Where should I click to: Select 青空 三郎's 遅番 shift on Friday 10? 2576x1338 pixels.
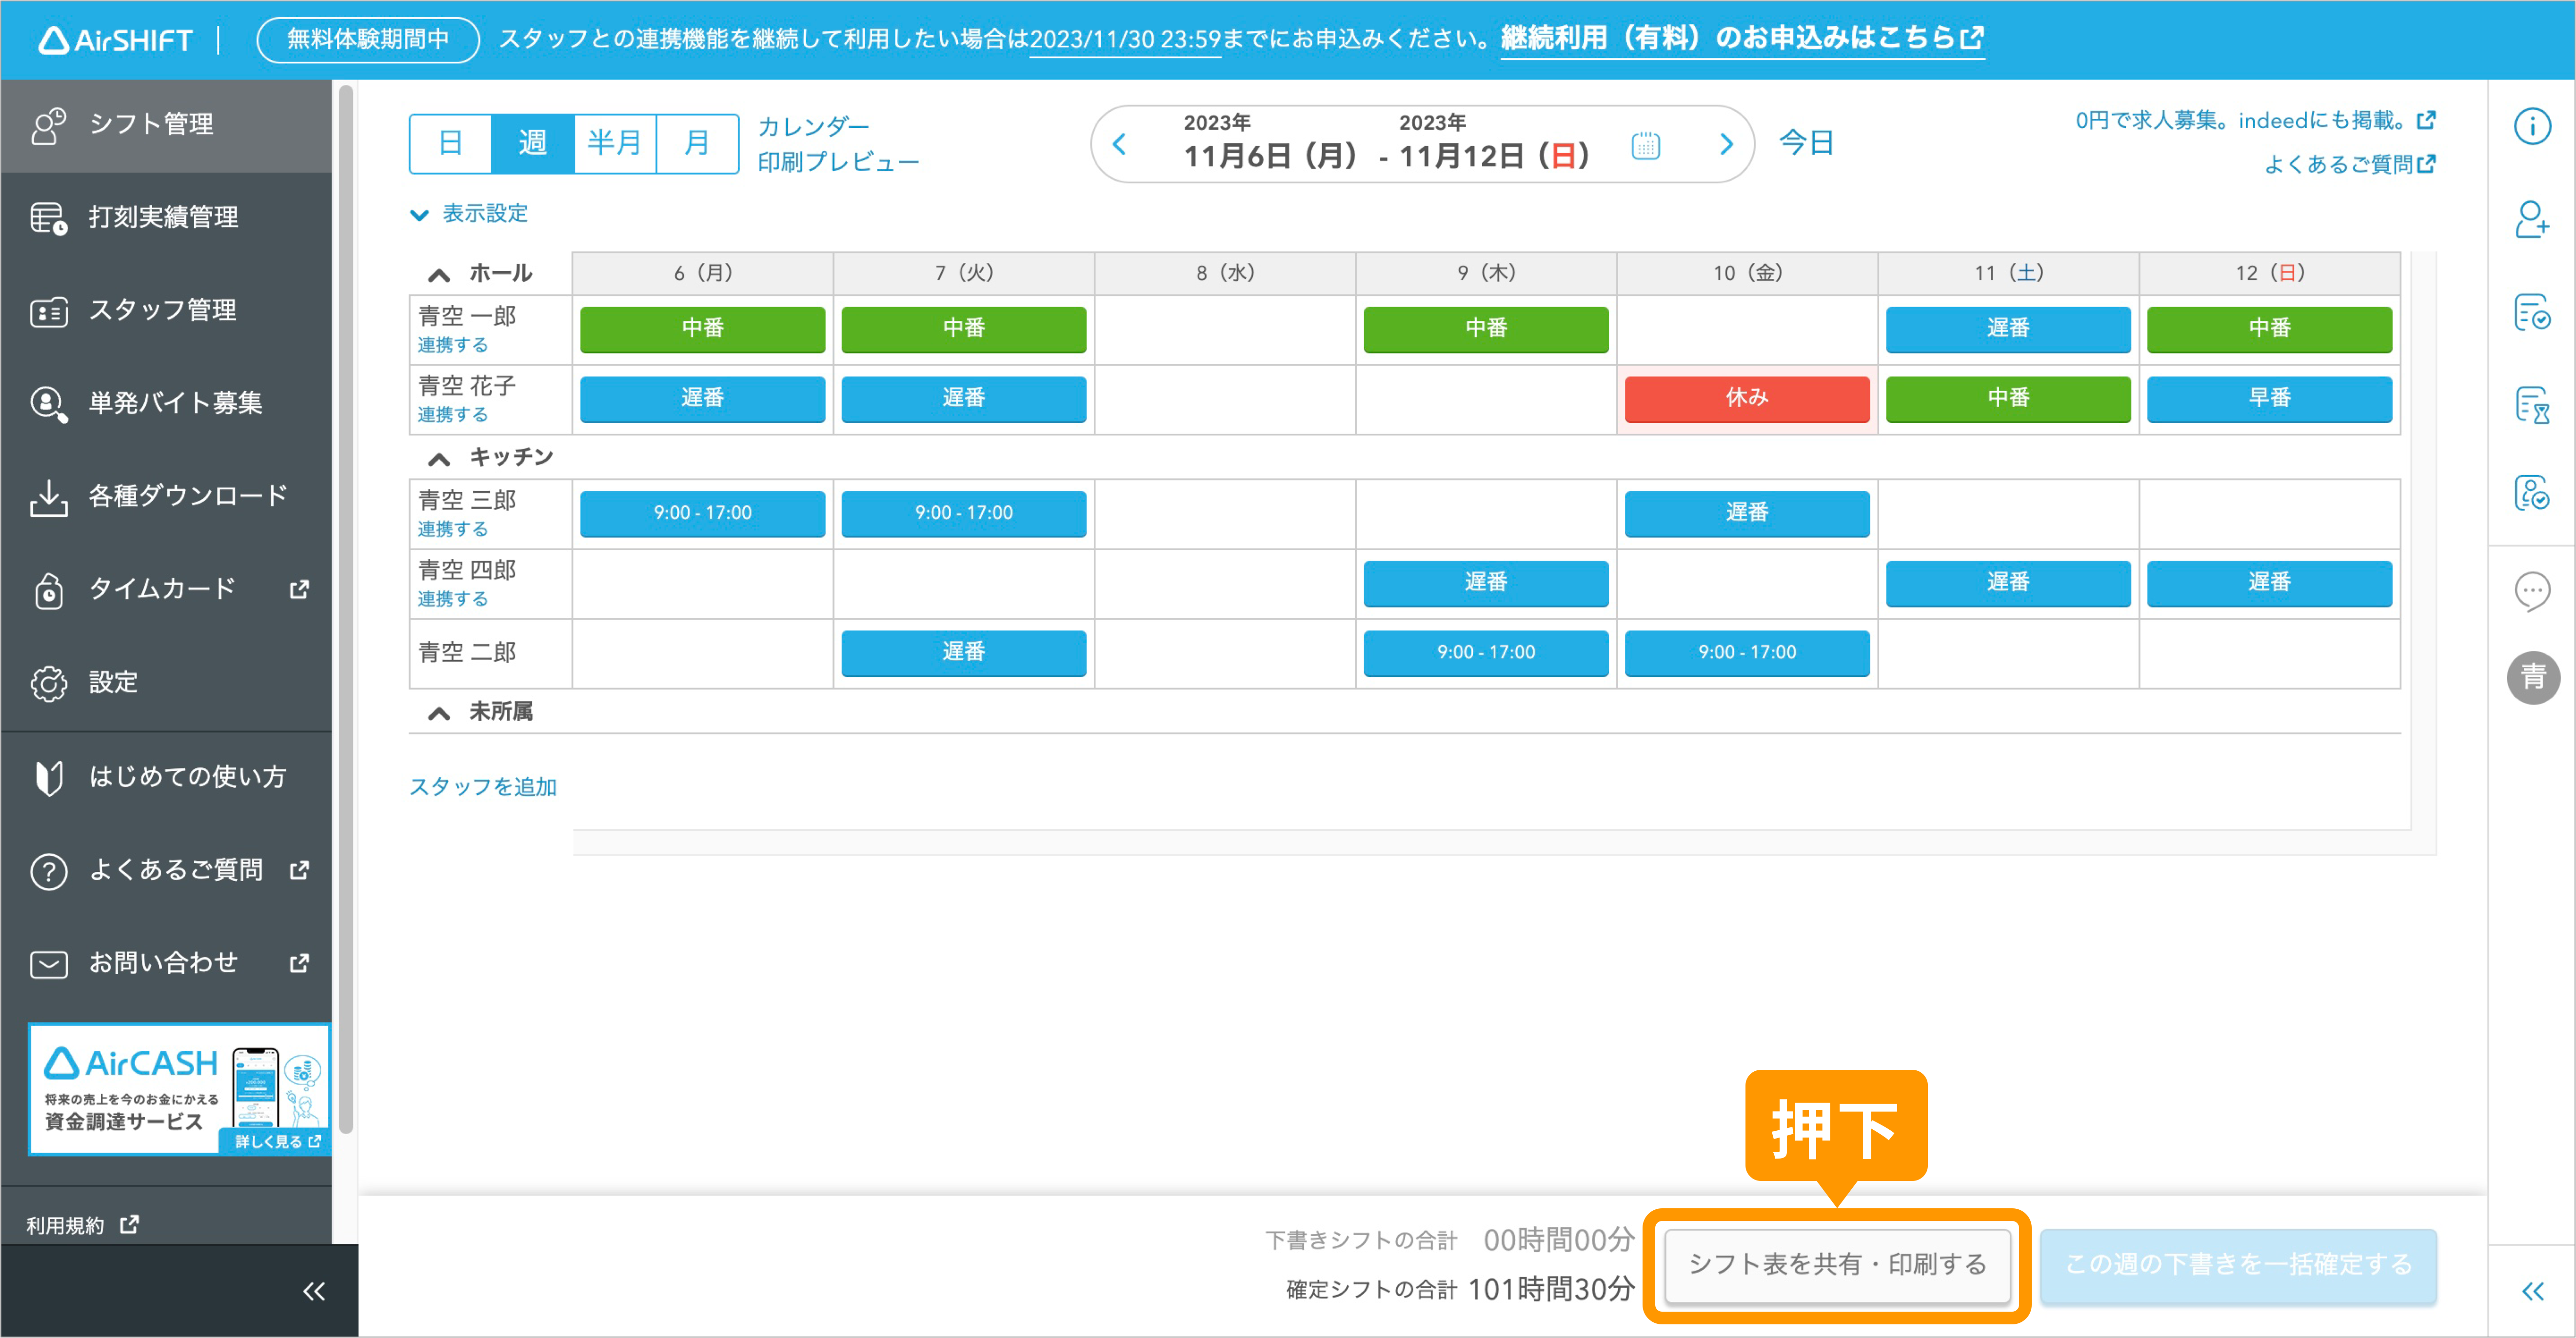[x=1747, y=513]
